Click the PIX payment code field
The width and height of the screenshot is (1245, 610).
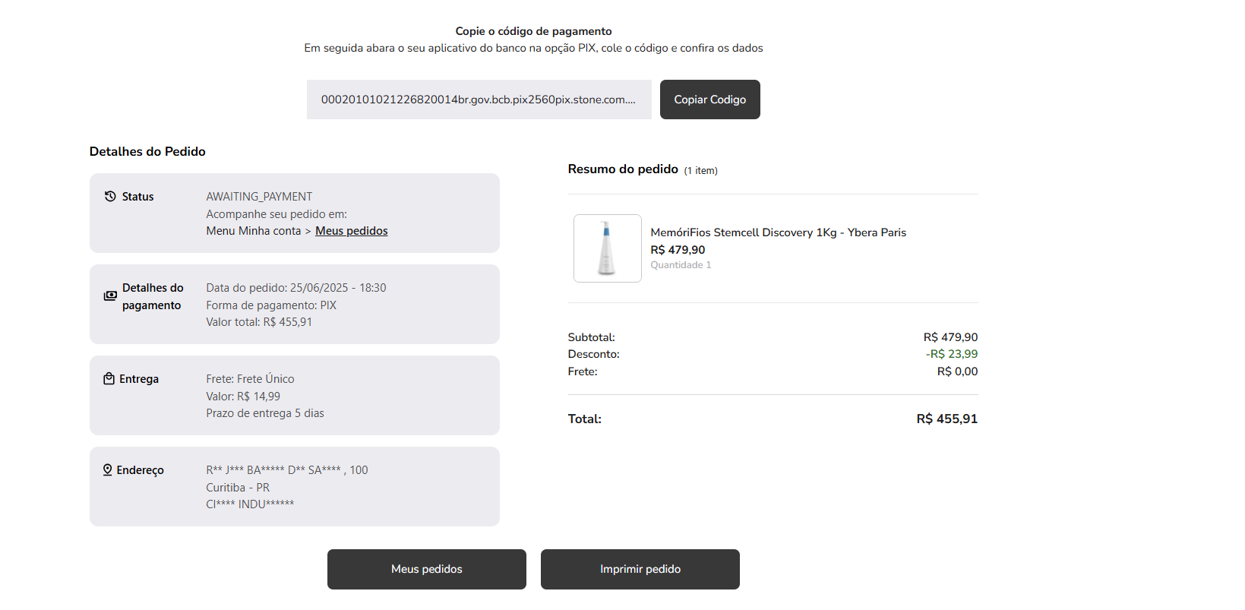coord(479,100)
